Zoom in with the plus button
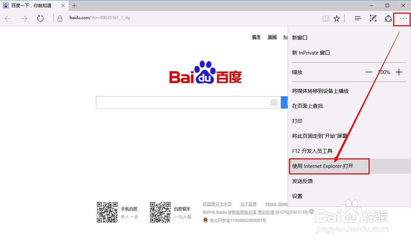Screen dimensions: 411x243 point(399,72)
